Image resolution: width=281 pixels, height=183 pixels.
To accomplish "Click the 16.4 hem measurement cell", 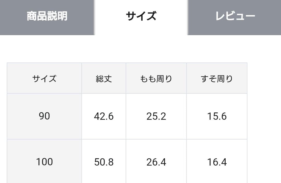I will (217, 162).
